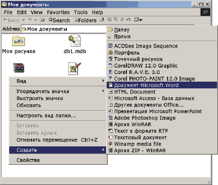Click the Undo toolbar icon
This screenshot has width=218, height=185.
click(x=128, y=20)
